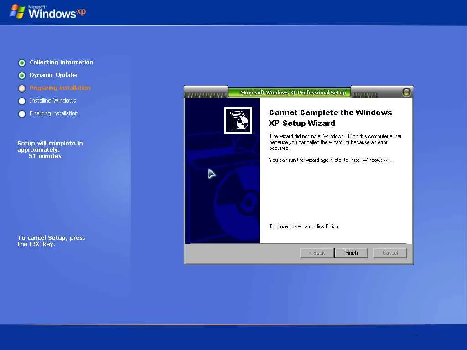Click the Windows XP logo flag
Image resolution: width=467 pixels, height=350 pixels.
pos(17,12)
